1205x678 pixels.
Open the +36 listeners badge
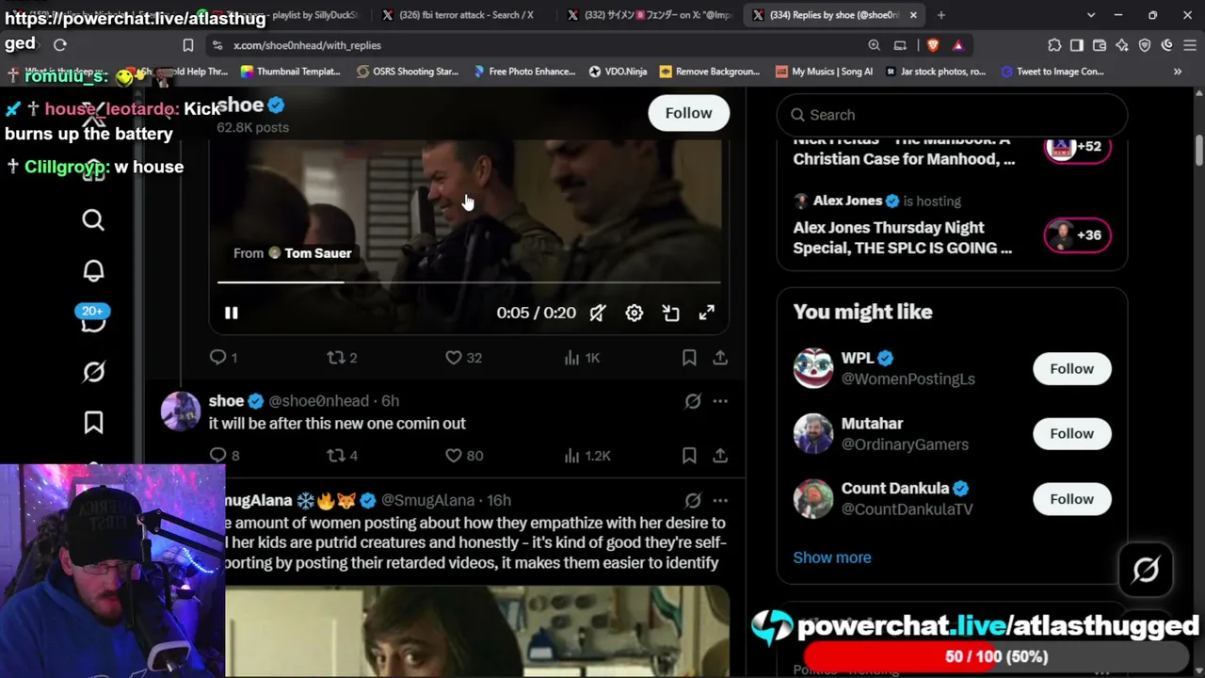[1078, 235]
